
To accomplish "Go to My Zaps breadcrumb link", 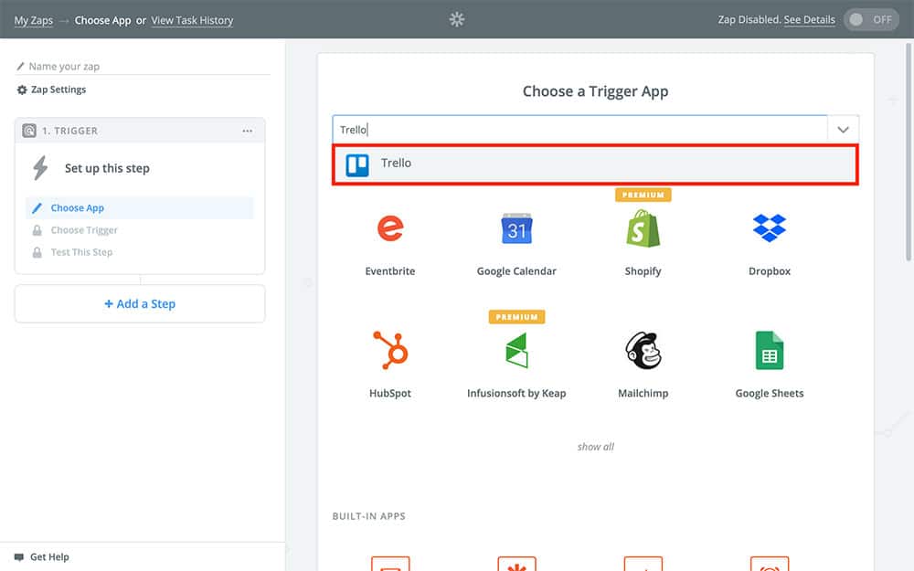I will coord(33,20).
